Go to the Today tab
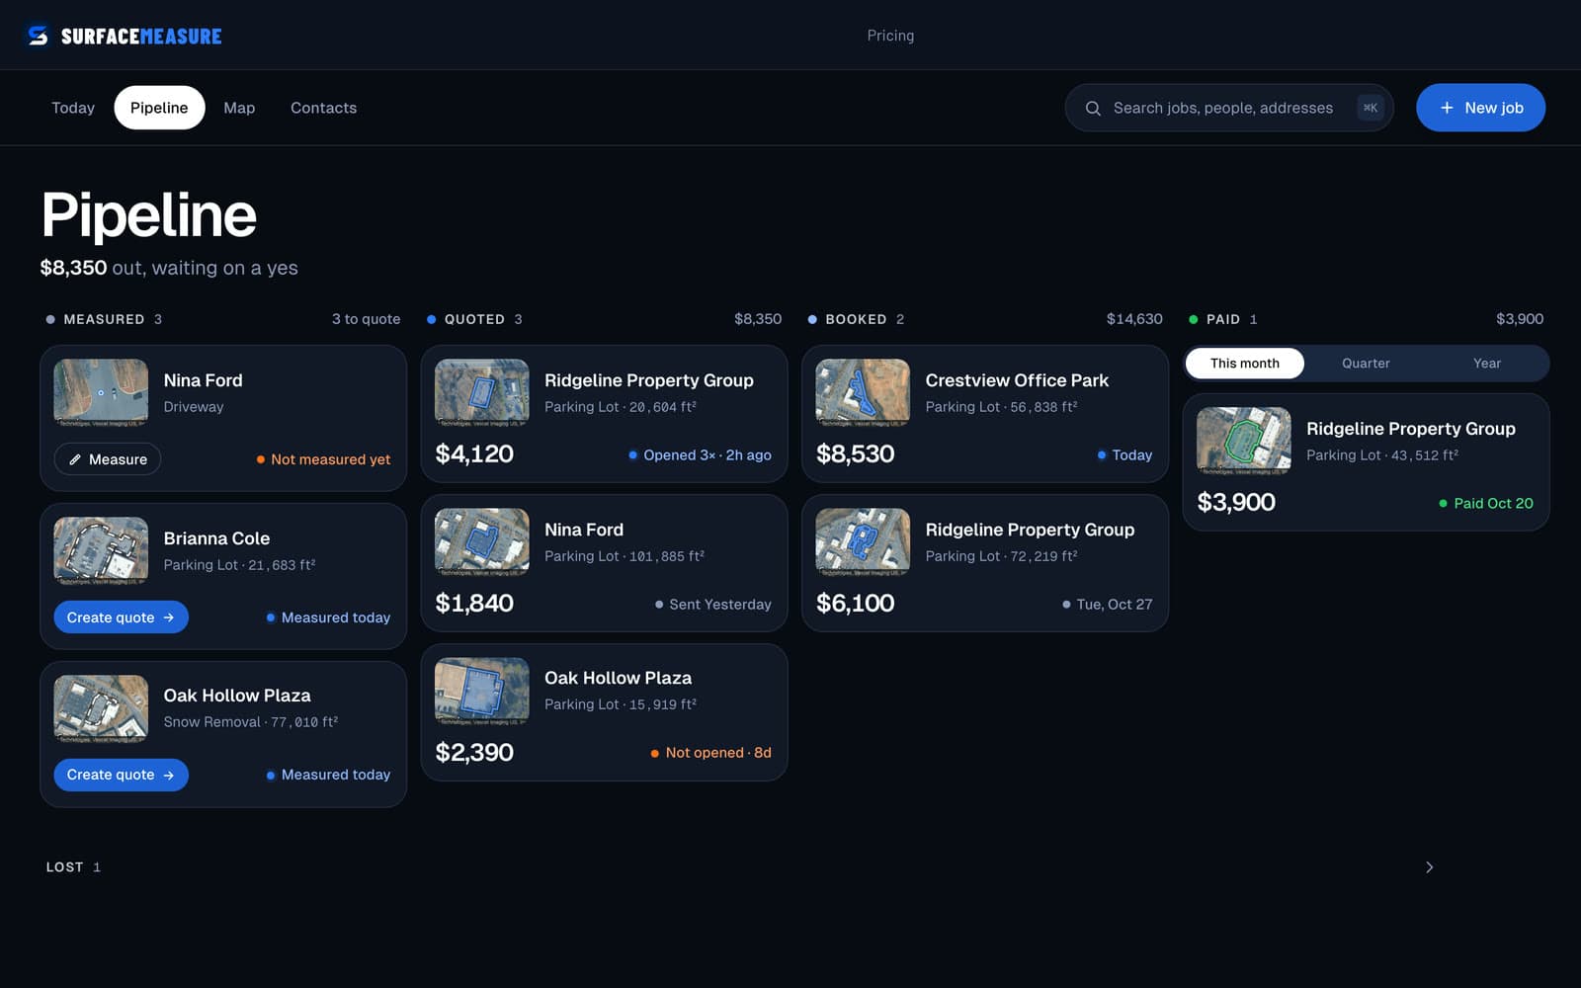The width and height of the screenshot is (1581, 988). pos(73,108)
